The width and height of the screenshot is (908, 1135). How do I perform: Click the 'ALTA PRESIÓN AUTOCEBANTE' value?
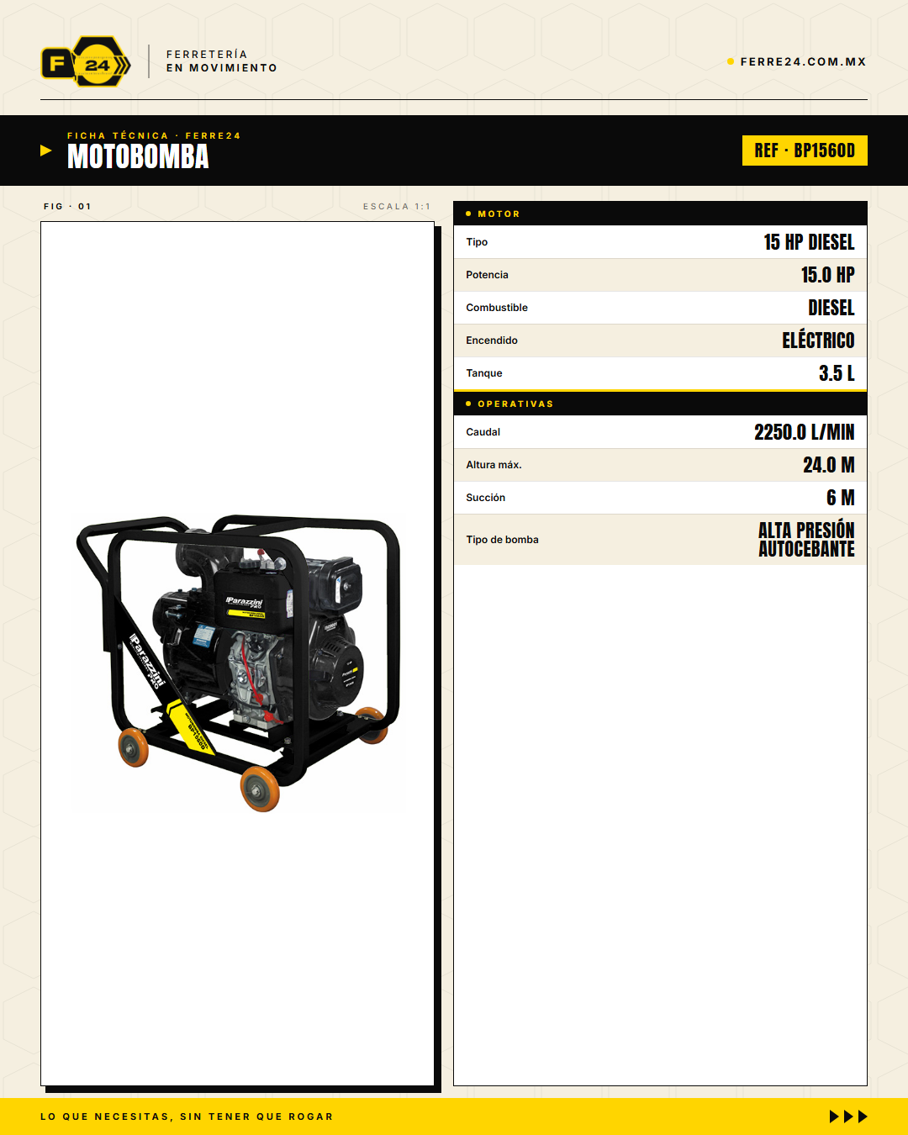coord(806,540)
